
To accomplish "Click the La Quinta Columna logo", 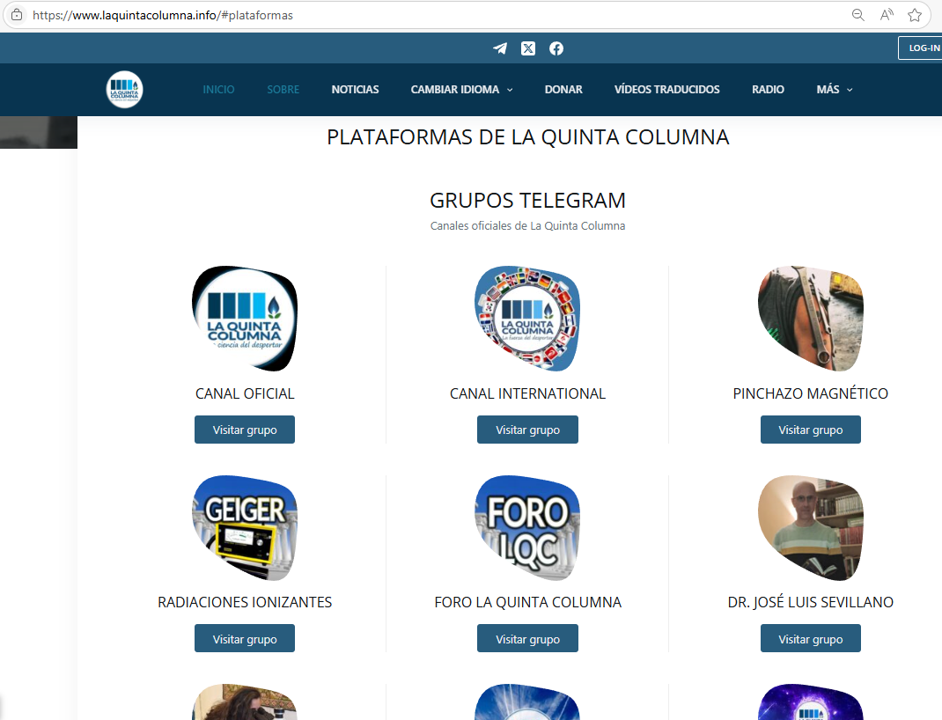I will 123,89.
